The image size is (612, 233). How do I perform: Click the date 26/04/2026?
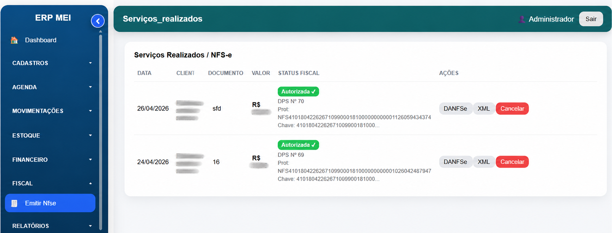pos(153,109)
